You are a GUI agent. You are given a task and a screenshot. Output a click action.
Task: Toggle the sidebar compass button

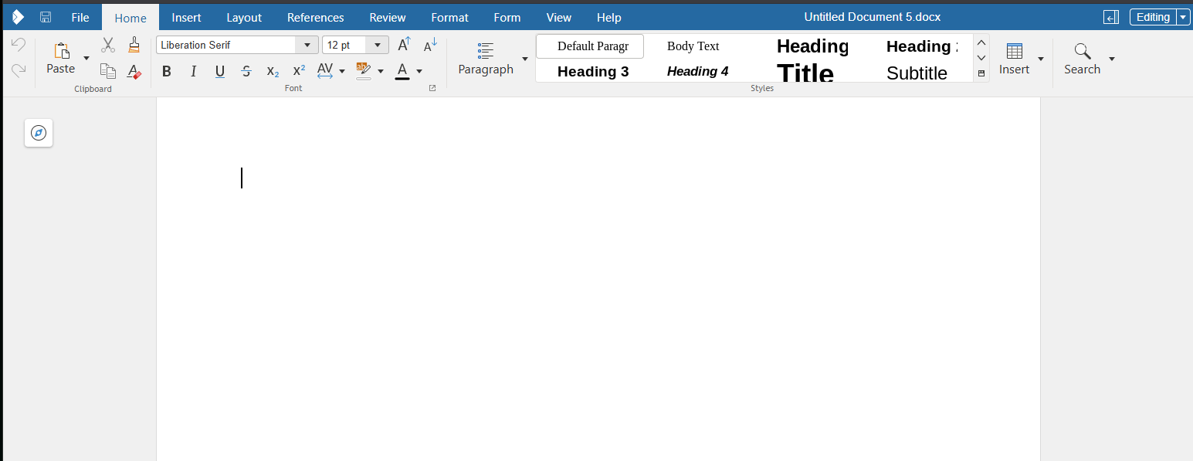click(x=39, y=132)
